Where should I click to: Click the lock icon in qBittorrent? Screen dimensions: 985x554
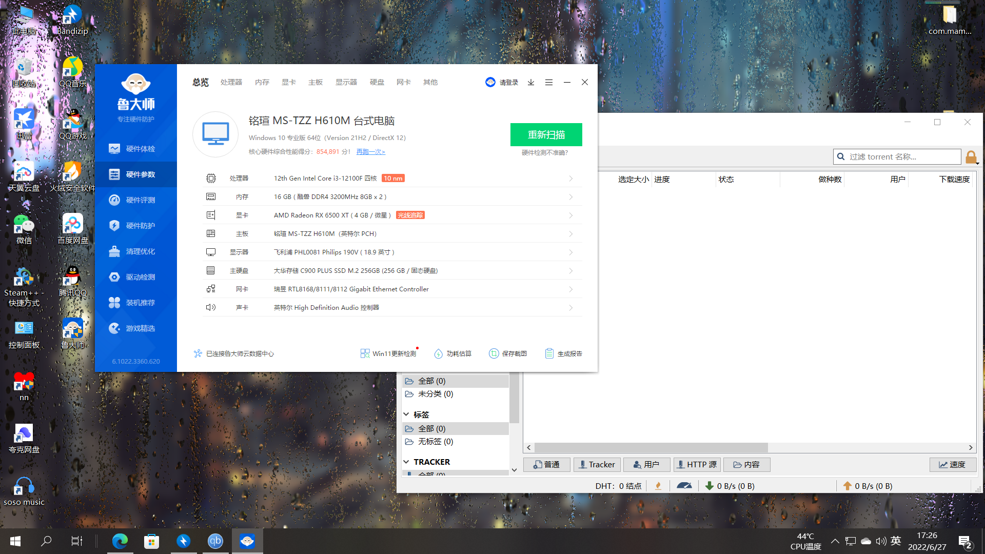[x=971, y=157]
